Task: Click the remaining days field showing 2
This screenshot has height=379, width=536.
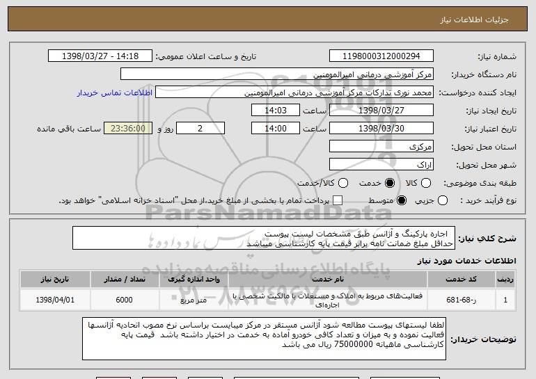Action: click(200, 129)
